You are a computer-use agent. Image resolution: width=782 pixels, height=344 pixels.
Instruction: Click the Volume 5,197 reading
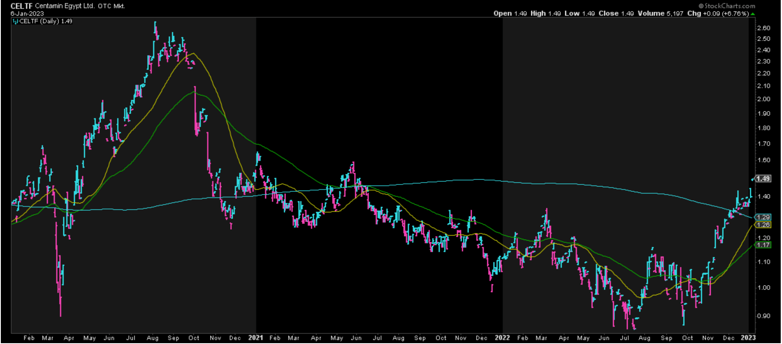(660, 13)
